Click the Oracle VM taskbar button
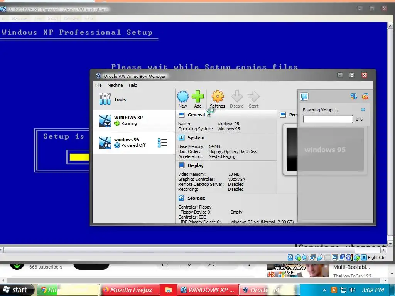Viewport: 395px width, 296px height. coord(270,290)
